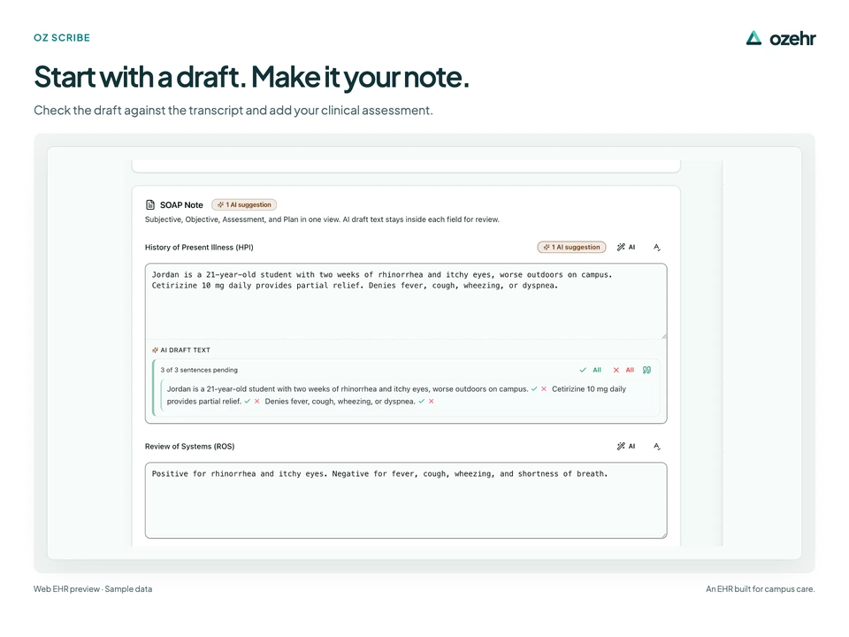
Task: Accept the 'Denies fever, cough' sentence
Action: click(x=422, y=402)
